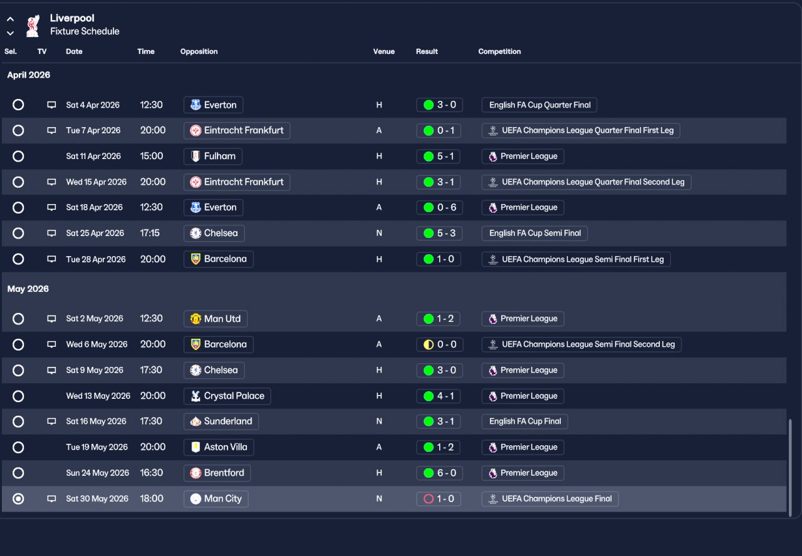Screen dimensions: 802x556
Task: View the 0 - 6 result against Everton
Action: (x=439, y=208)
